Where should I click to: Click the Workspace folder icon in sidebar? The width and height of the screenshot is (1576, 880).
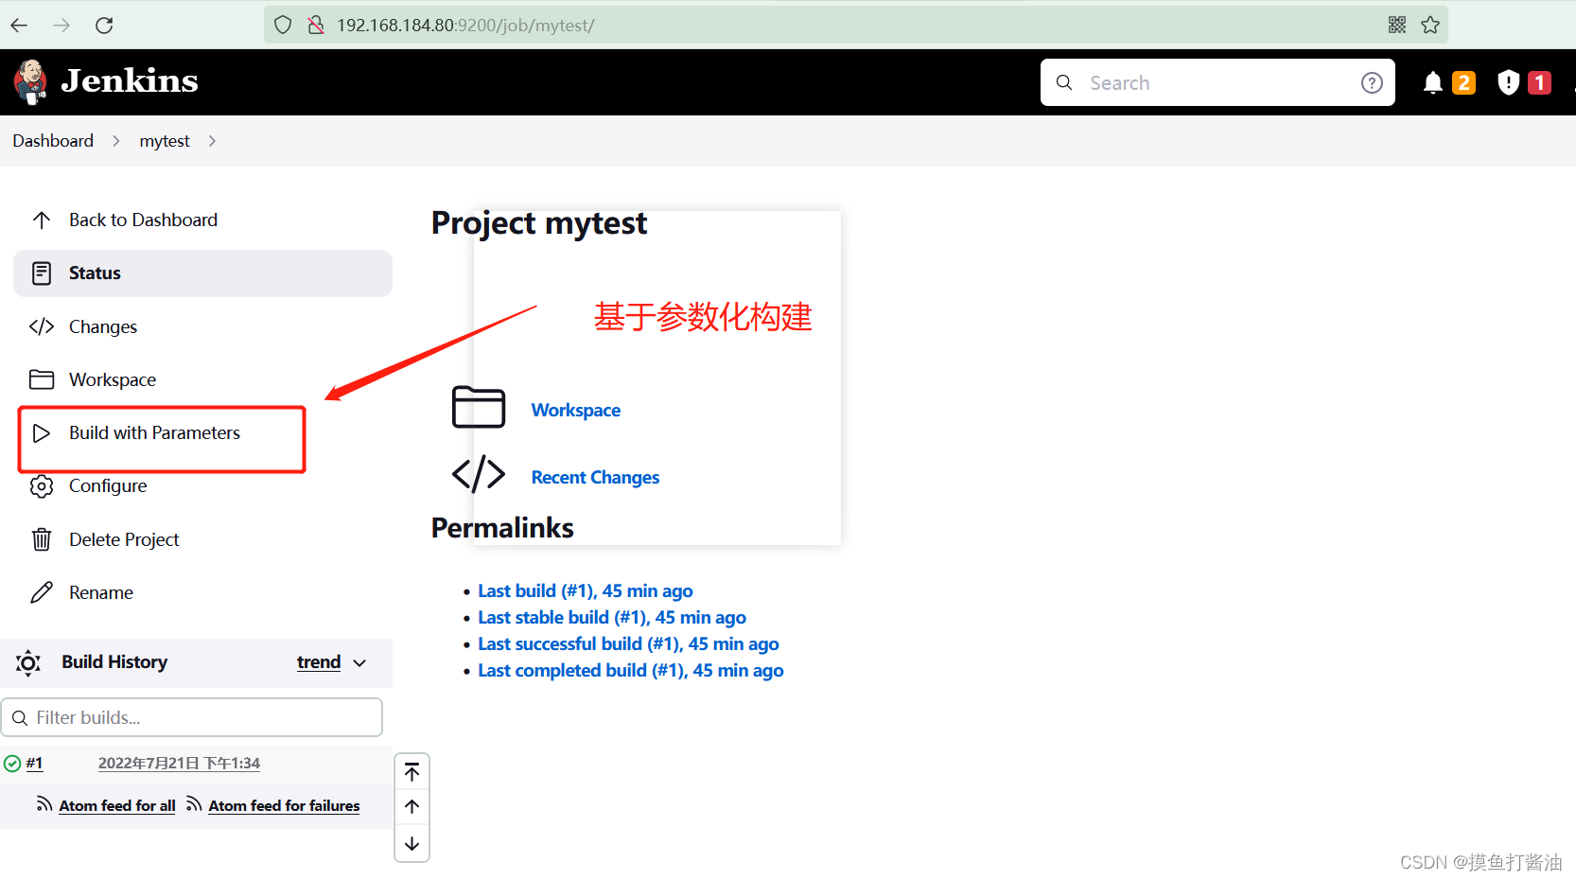(x=42, y=379)
